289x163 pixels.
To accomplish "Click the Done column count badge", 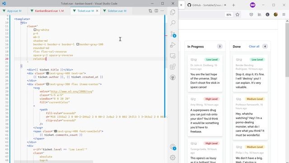I will [265, 46].
